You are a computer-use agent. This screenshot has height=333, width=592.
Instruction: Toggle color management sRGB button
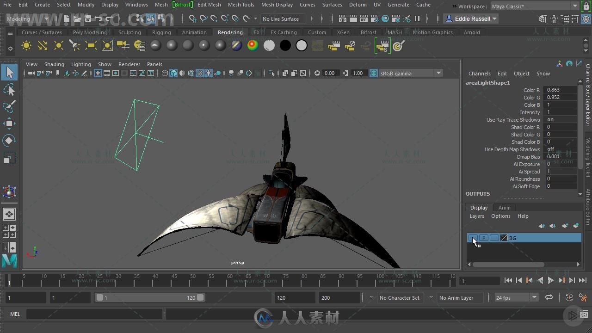[x=373, y=73]
